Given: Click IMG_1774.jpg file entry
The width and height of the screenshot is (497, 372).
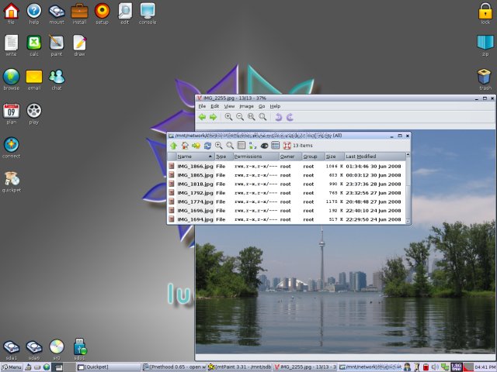Looking at the screenshot, I should [189, 201].
